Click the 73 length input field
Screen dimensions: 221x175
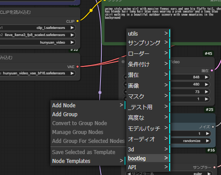pyautogui.click(x=190, y=92)
